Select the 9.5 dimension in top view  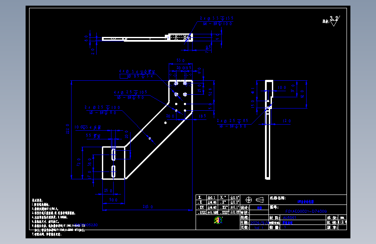point(208,47)
